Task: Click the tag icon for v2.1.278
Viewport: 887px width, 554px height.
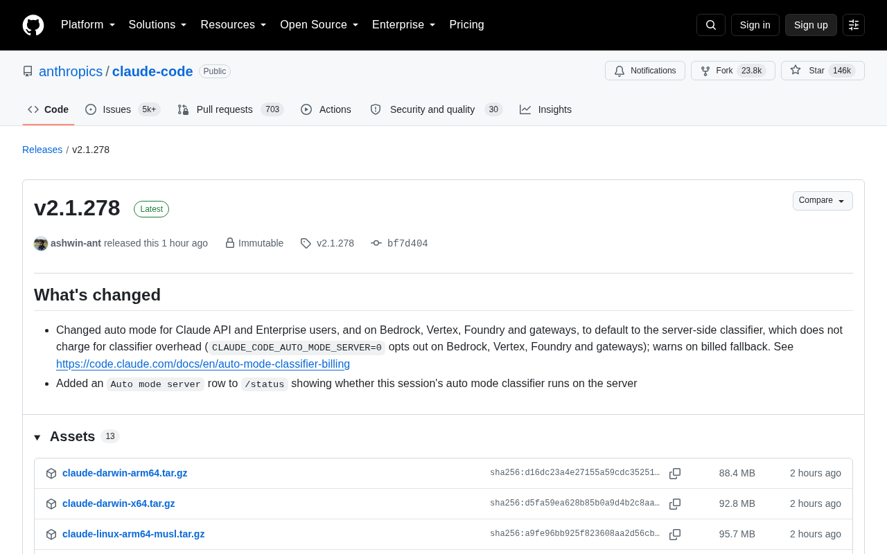Action: (x=306, y=243)
